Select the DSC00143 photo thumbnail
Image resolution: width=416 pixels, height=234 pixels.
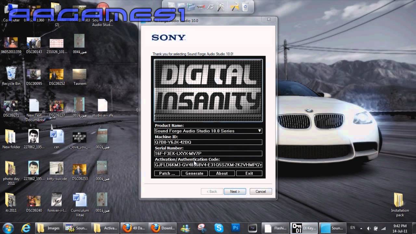pyautogui.click(x=34, y=45)
